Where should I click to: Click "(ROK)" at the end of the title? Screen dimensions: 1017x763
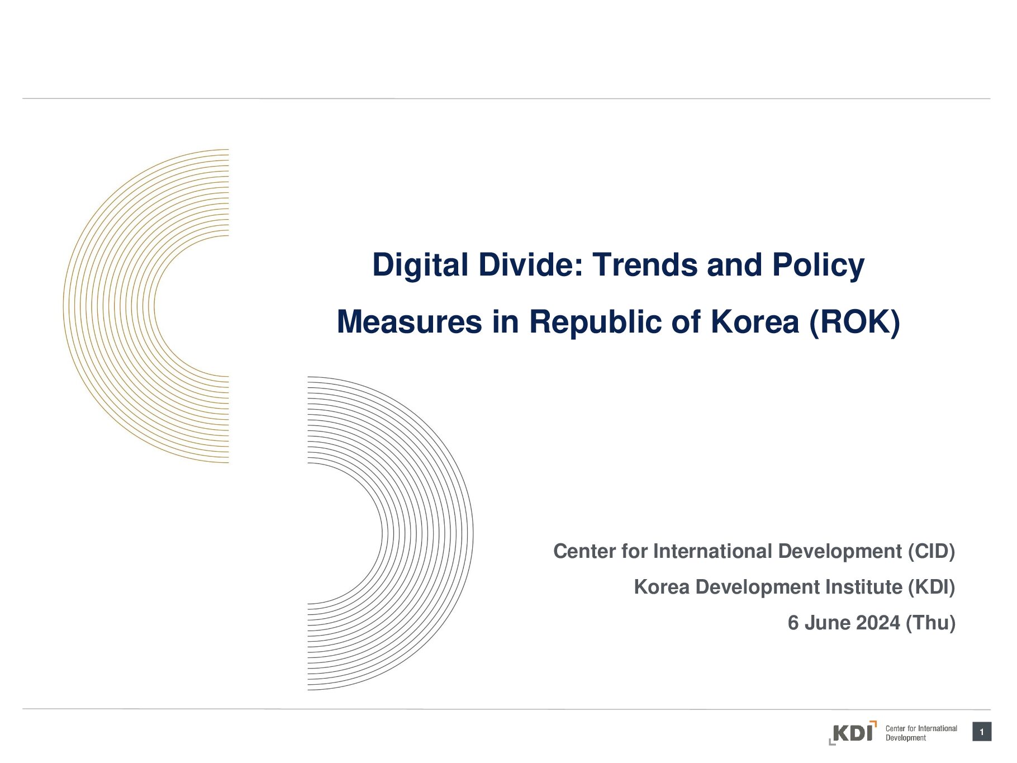point(855,322)
